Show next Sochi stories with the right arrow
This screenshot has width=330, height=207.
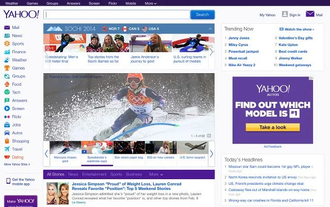tap(211, 52)
